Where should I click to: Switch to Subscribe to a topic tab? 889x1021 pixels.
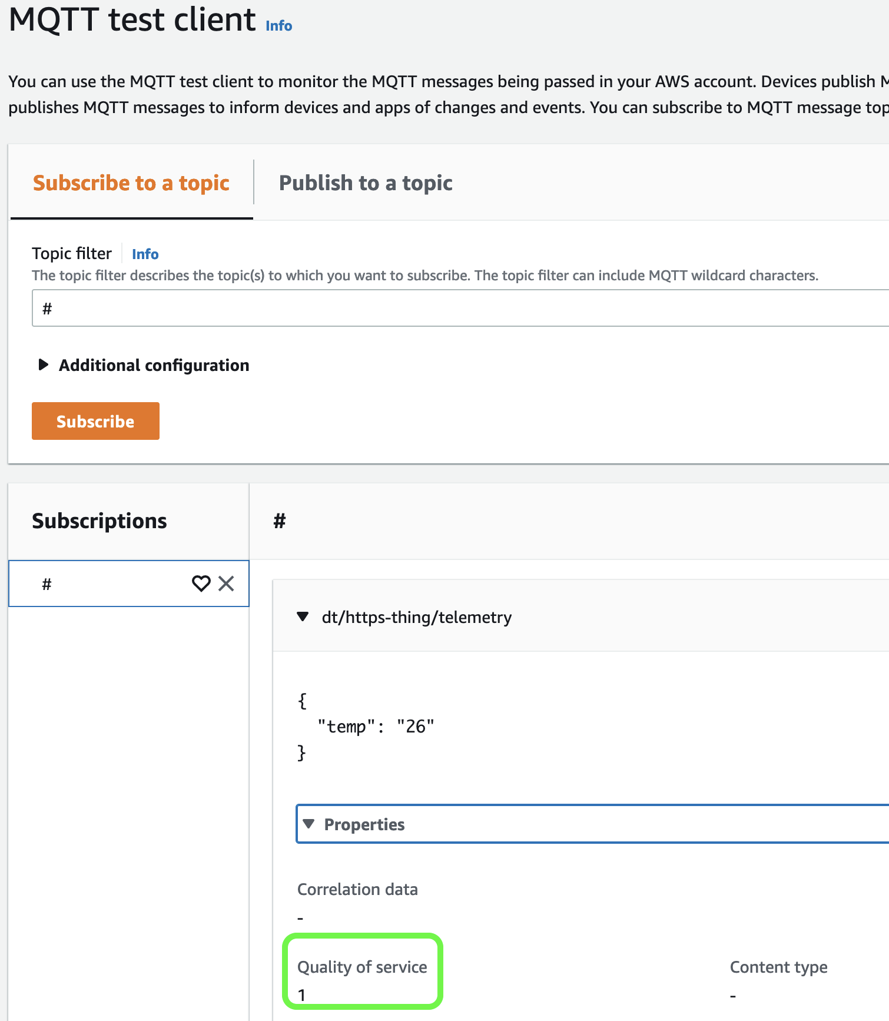tap(131, 183)
